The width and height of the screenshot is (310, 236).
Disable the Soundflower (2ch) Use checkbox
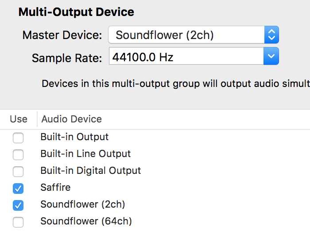(x=18, y=205)
